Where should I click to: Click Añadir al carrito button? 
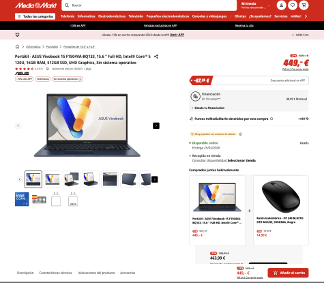click(x=288, y=273)
